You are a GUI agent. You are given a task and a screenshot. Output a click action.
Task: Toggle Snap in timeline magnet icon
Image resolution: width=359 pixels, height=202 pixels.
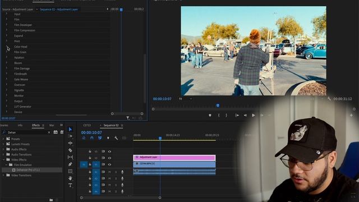(92, 138)
